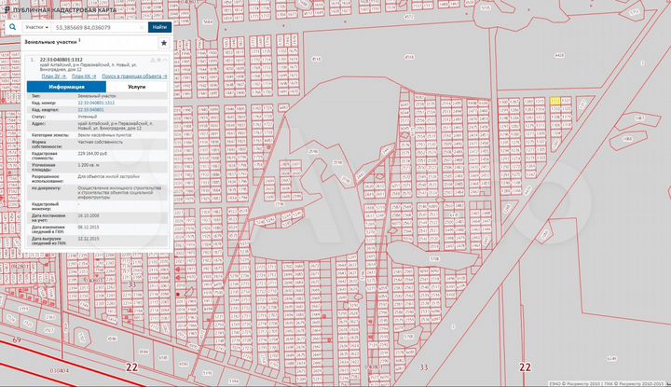Open cadastral quarter 22:33:040801 link
Screen dimensions: 671x387
pos(91,109)
